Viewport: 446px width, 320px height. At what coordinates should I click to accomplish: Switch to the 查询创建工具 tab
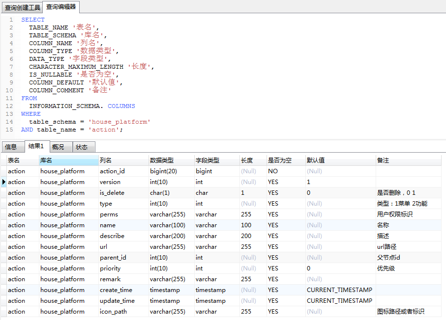click(22, 7)
